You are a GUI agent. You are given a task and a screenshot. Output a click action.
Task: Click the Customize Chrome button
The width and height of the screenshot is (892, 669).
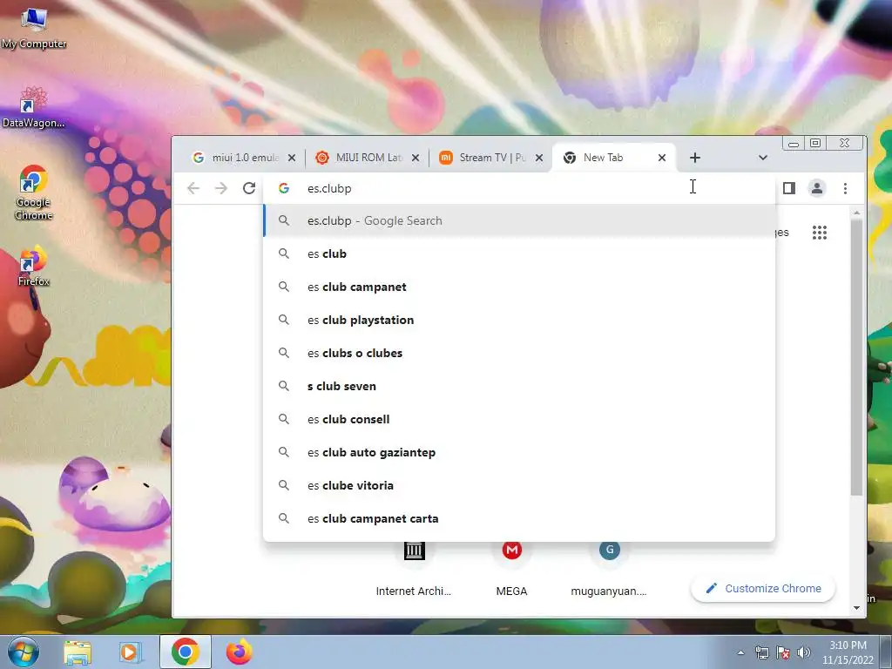[763, 588]
